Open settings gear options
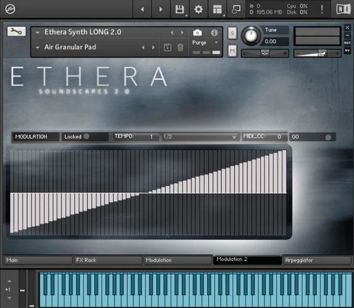This screenshot has height=308, width=354. point(199,9)
